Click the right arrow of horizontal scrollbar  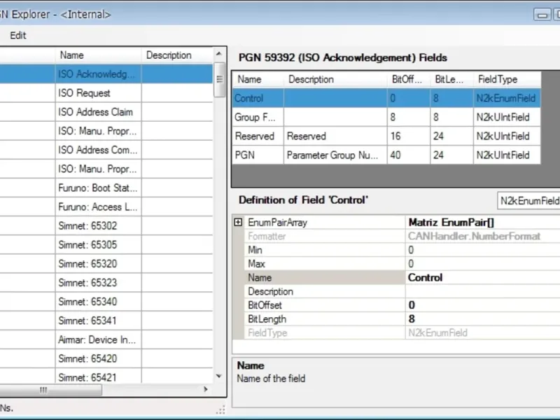pyautogui.click(x=205, y=389)
